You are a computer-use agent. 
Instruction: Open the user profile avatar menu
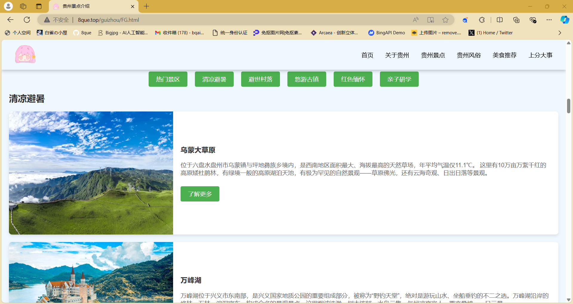8,6
